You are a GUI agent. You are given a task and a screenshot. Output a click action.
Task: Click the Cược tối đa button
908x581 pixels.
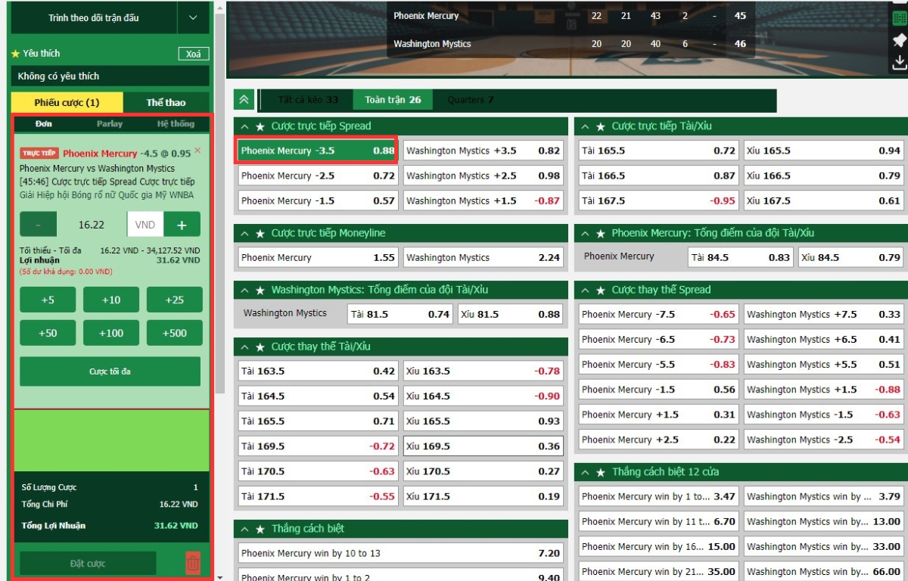coord(110,371)
